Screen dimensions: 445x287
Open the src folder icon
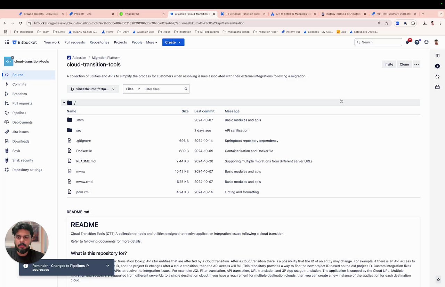point(70,130)
